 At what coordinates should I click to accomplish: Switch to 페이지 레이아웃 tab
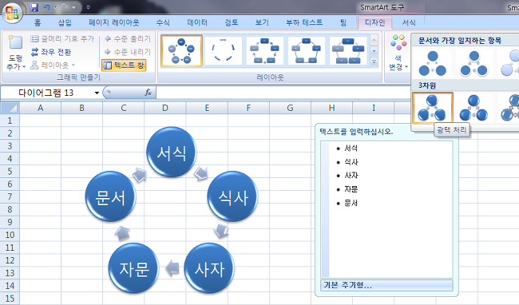pyautogui.click(x=114, y=22)
